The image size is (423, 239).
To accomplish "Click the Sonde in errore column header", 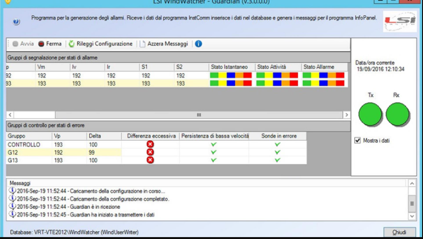I will 278,136.
